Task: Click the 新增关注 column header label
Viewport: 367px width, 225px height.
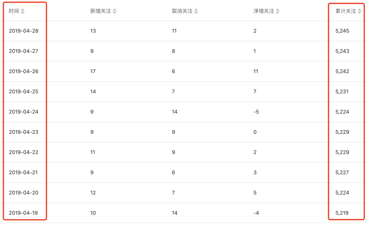Action: [x=101, y=11]
